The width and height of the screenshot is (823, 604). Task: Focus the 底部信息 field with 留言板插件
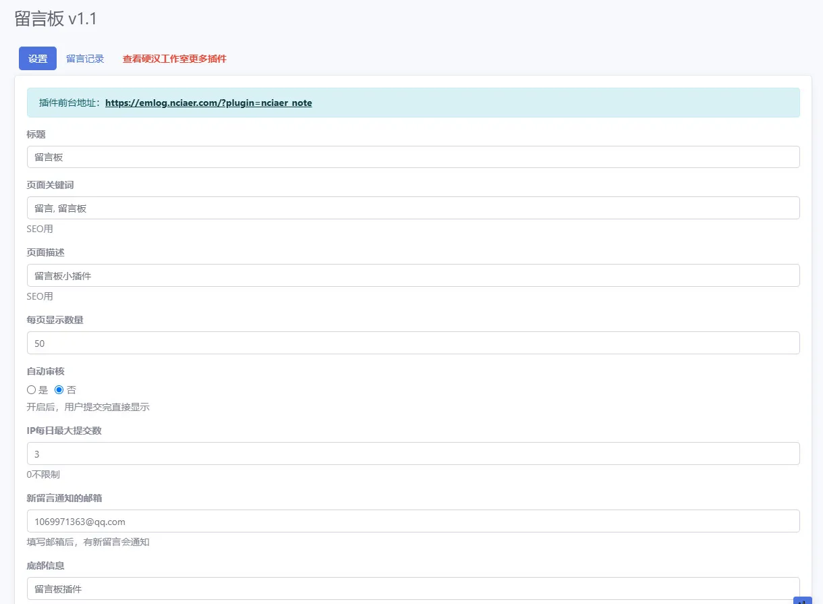pyautogui.click(x=413, y=588)
